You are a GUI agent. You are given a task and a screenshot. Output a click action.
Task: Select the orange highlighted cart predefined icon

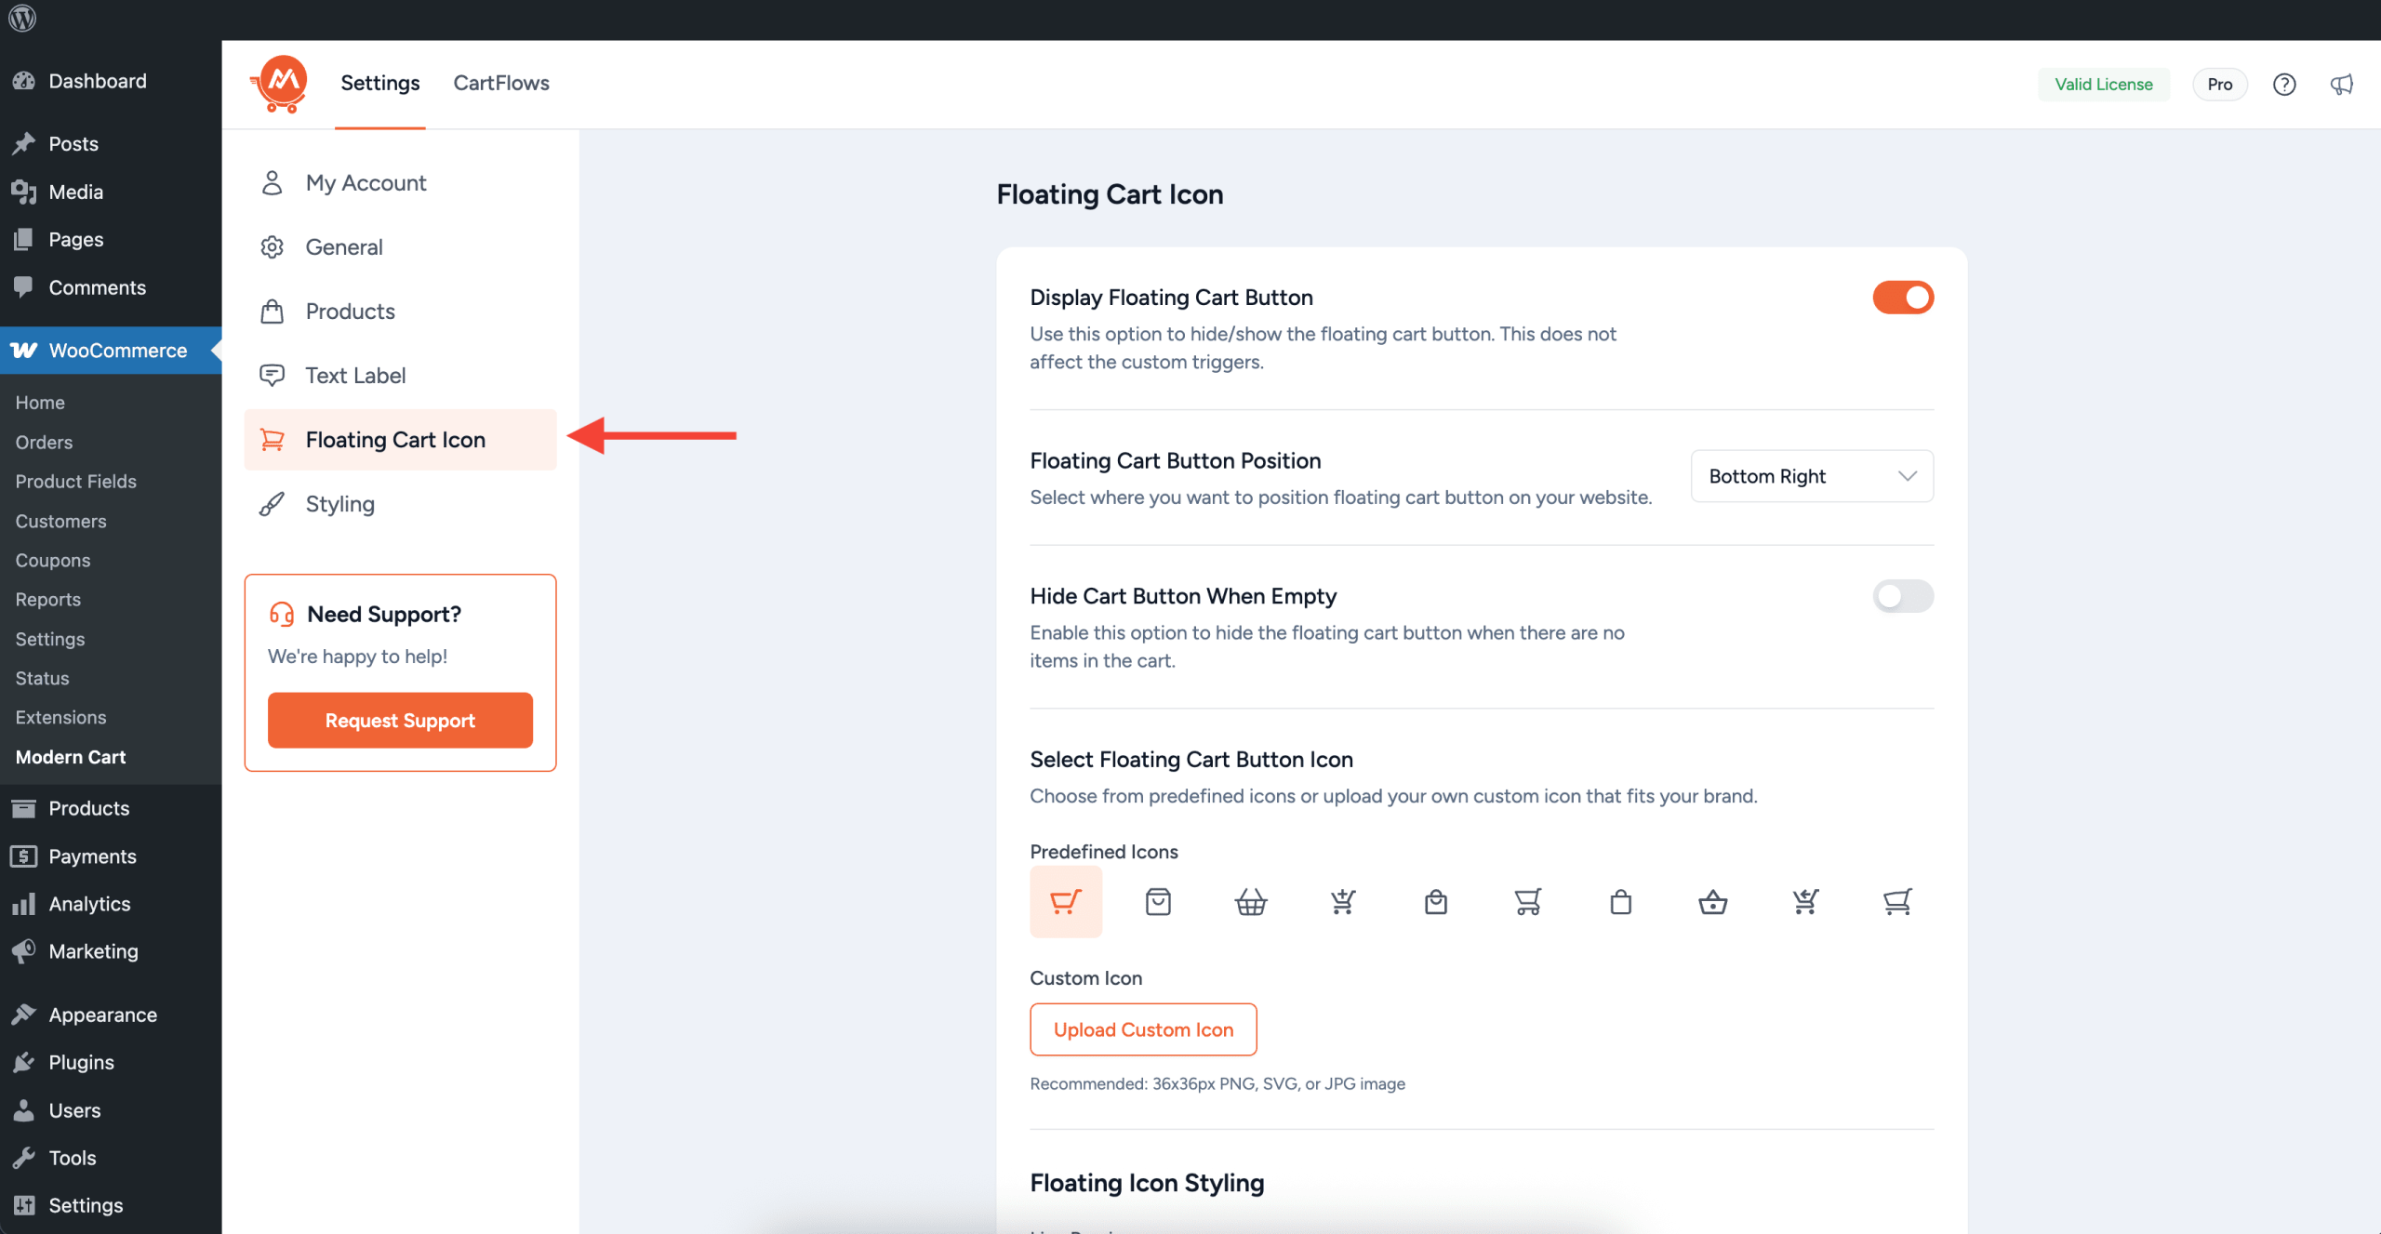coord(1066,902)
